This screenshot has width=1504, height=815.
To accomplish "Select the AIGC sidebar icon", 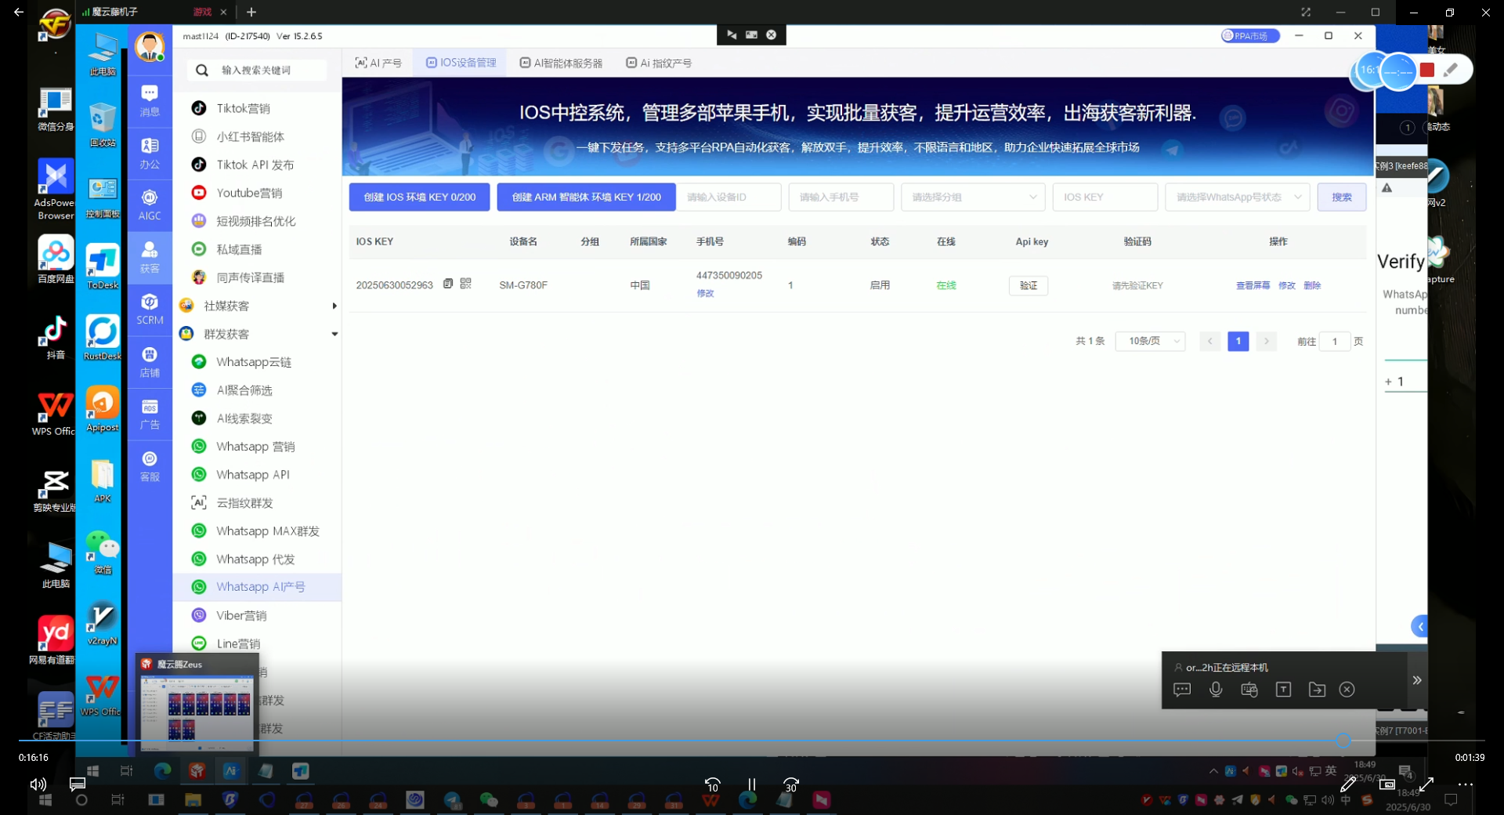I will click(150, 204).
